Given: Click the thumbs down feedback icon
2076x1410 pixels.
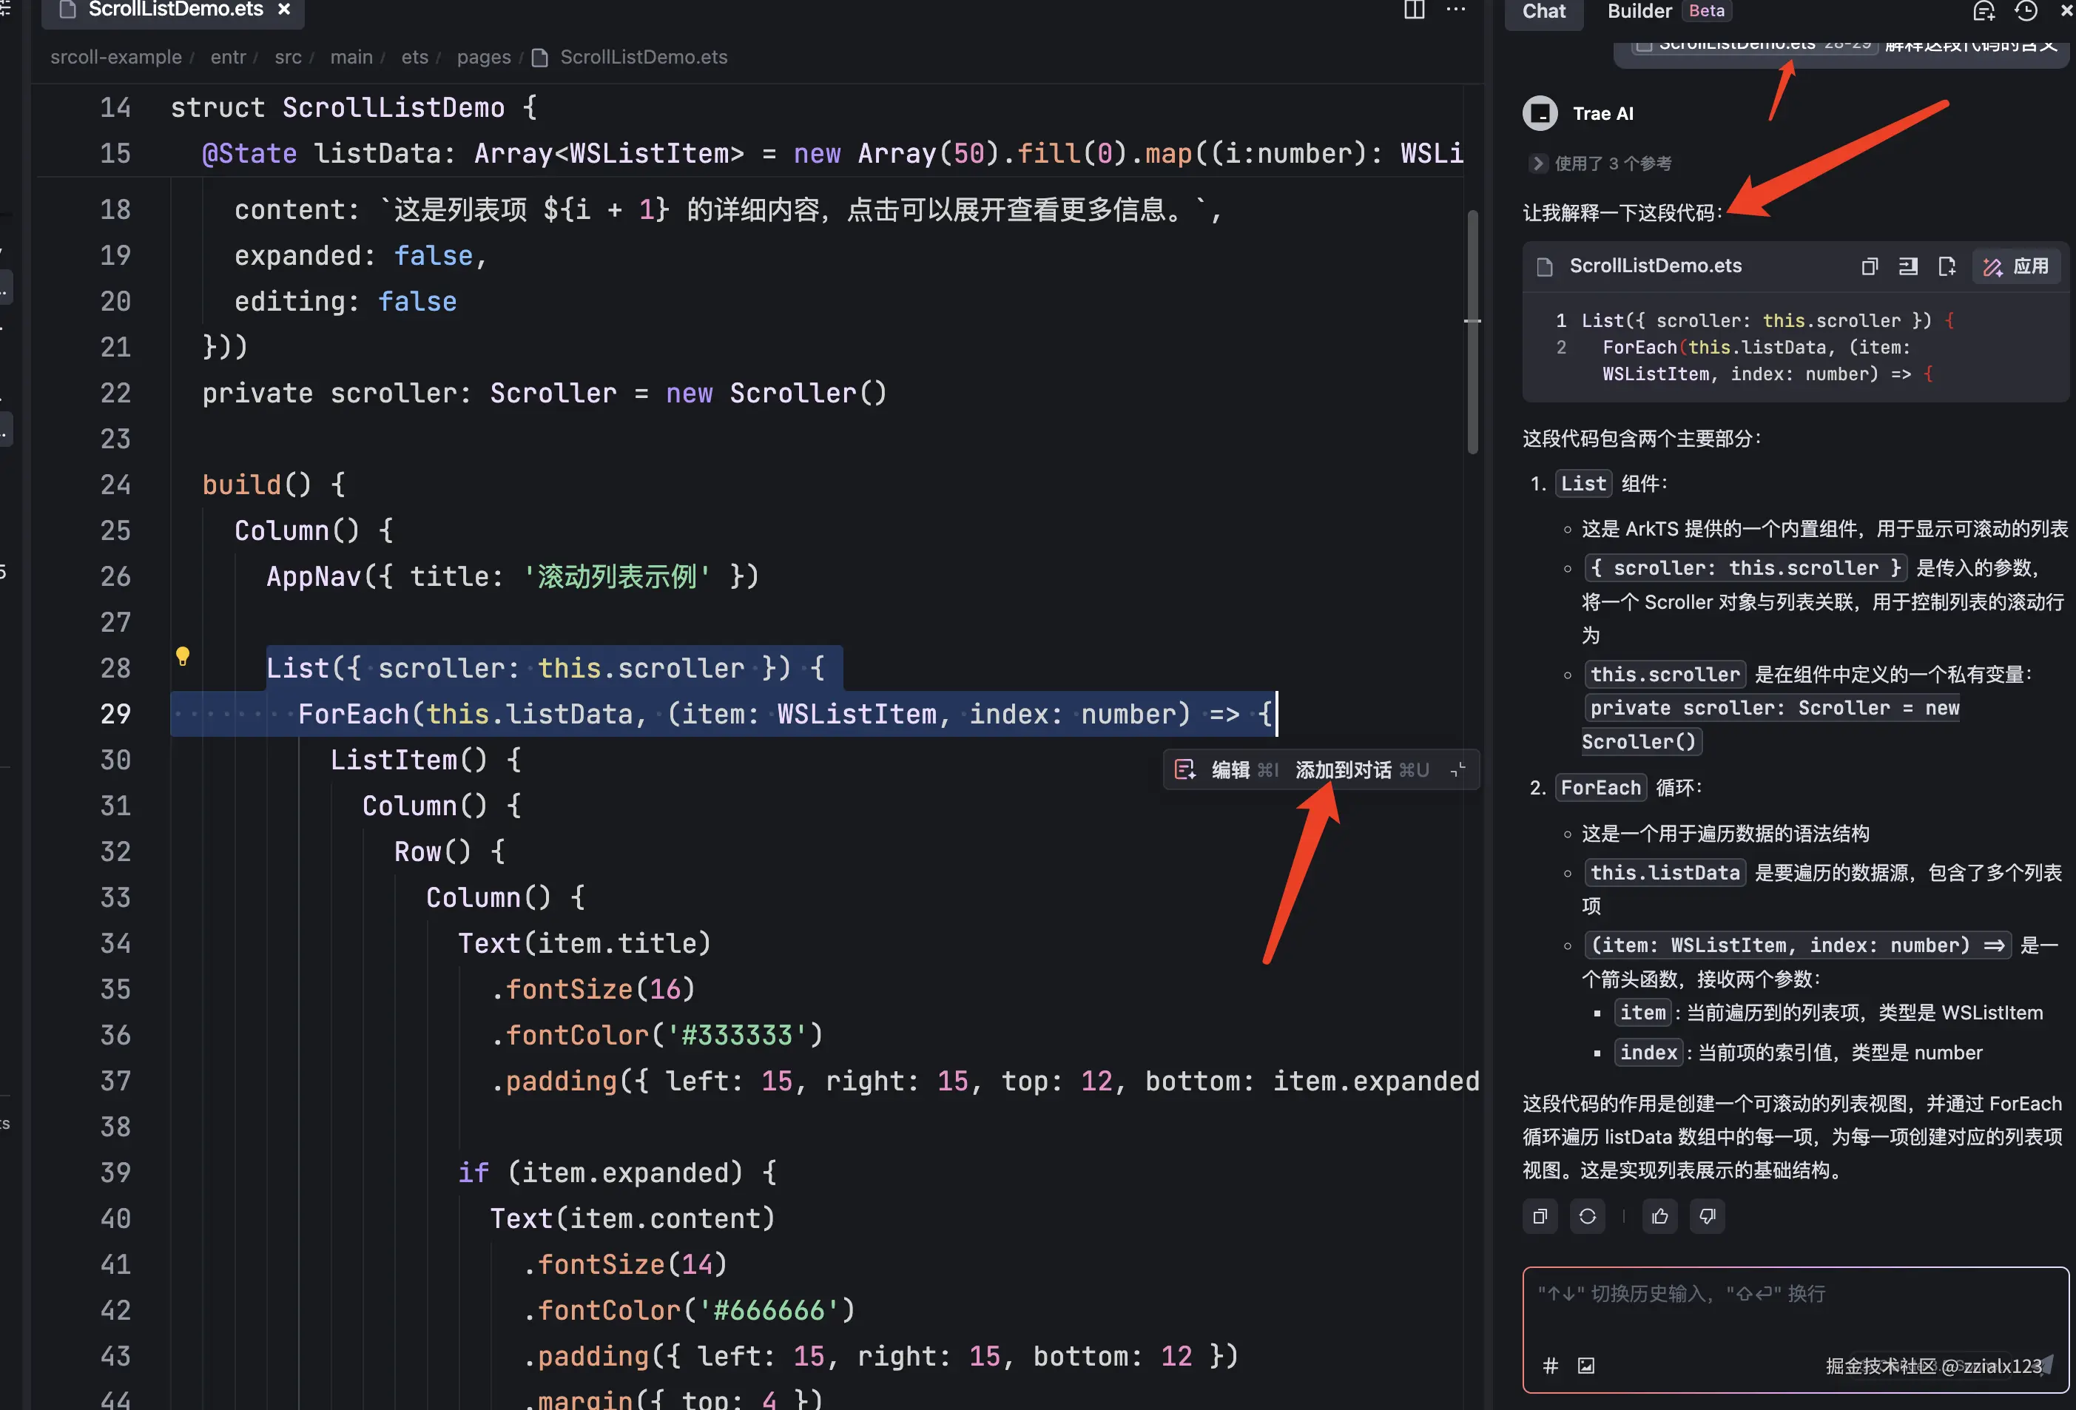Looking at the screenshot, I should click(x=1706, y=1216).
